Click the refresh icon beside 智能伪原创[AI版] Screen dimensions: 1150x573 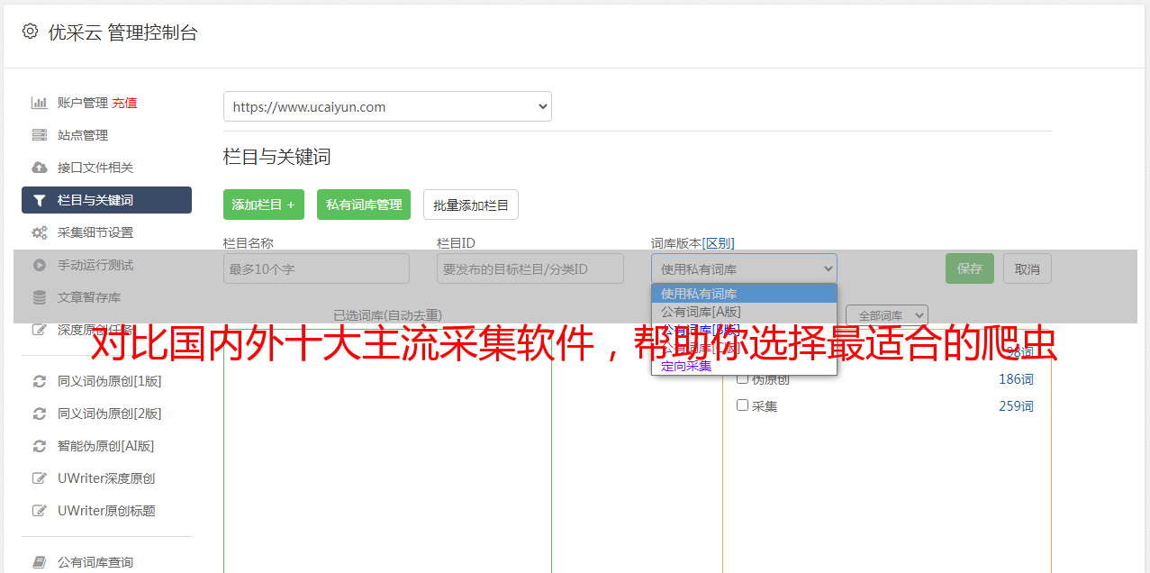[40, 446]
